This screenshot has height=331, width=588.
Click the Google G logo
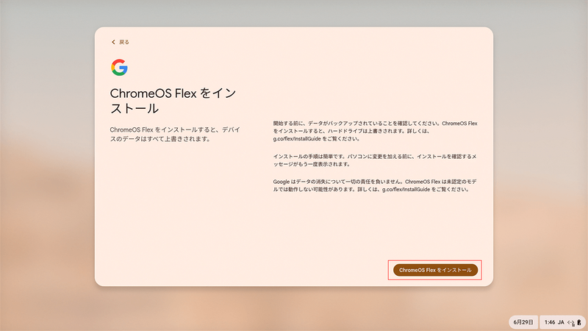tap(119, 68)
